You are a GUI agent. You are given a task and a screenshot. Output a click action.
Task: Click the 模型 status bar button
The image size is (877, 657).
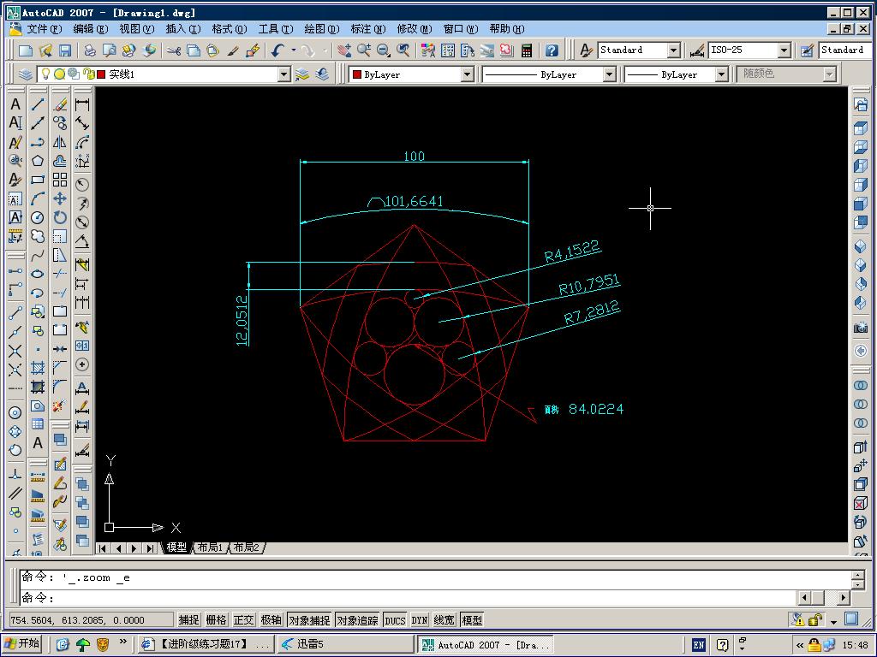472,620
